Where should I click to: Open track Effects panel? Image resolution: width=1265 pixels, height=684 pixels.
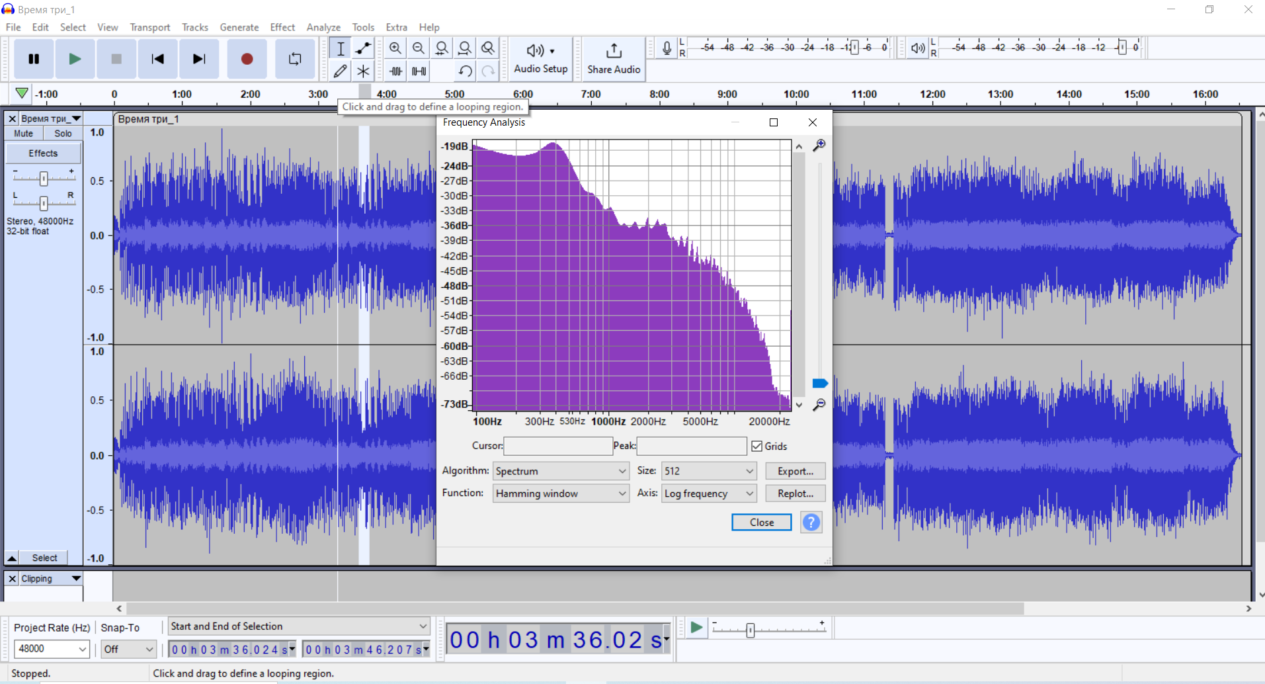point(44,153)
